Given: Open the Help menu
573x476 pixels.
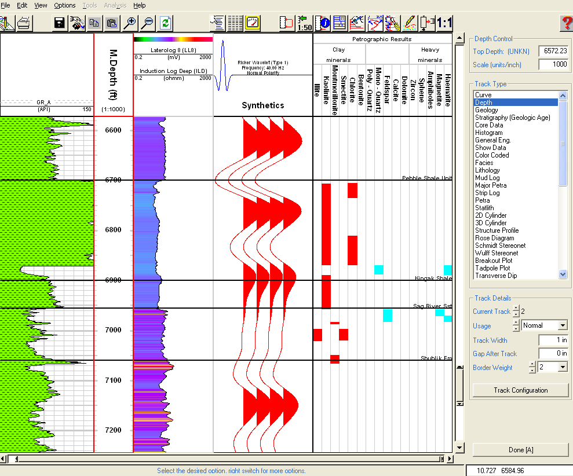Looking at the screenshot, I should (x=139, y=5).
